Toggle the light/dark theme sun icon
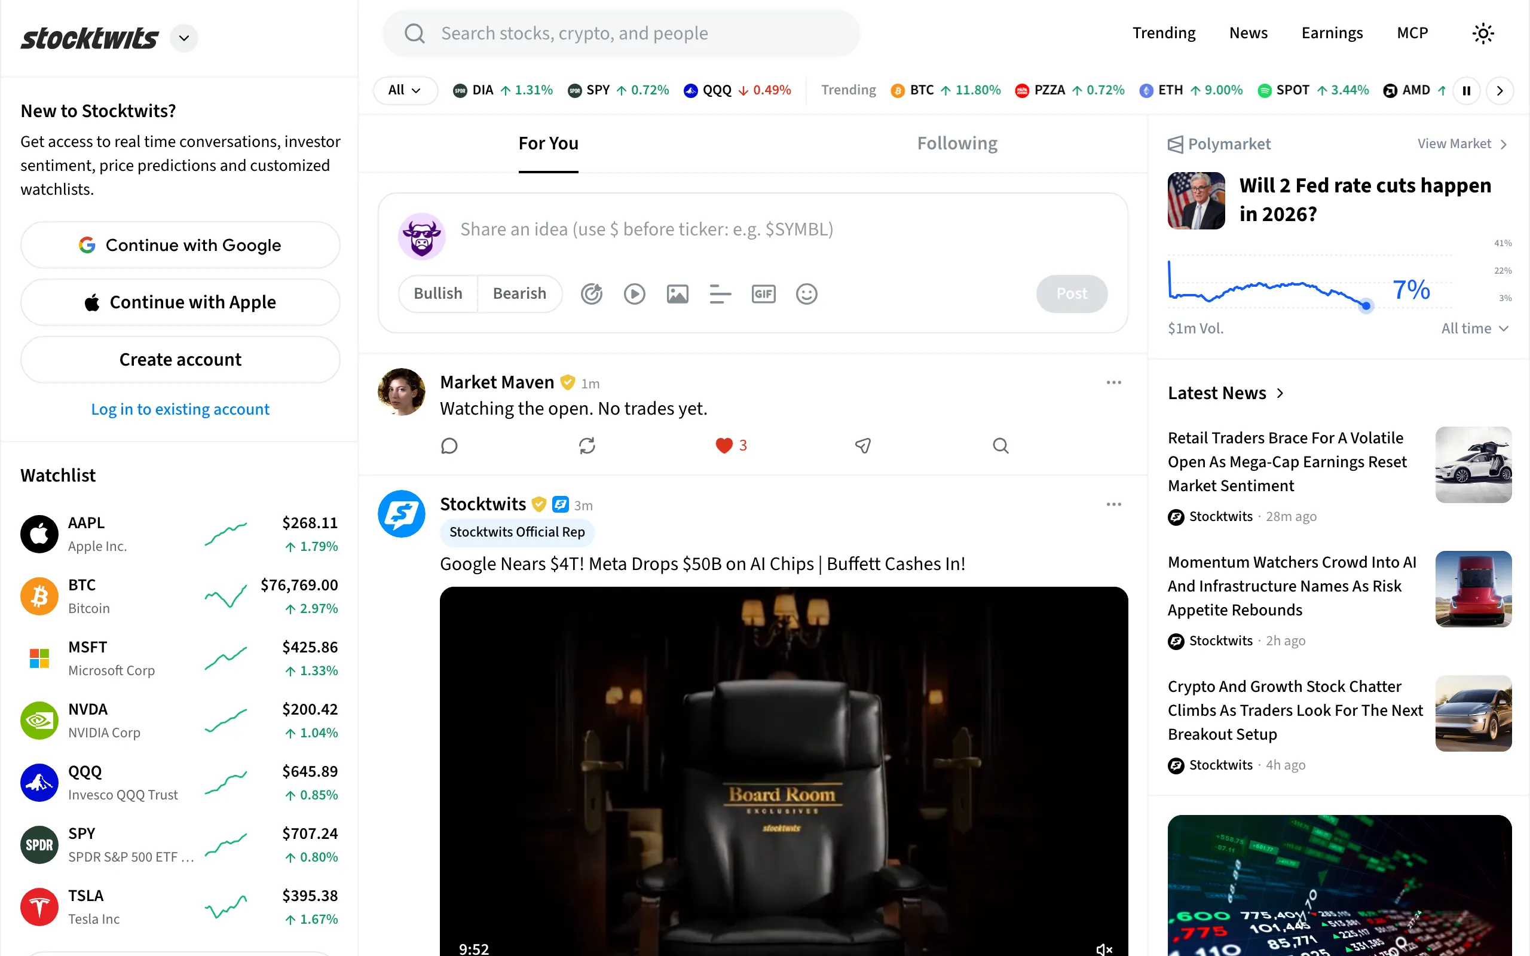The height and width of the screenshot is (956, 1530). click(x=1483, y=33)
